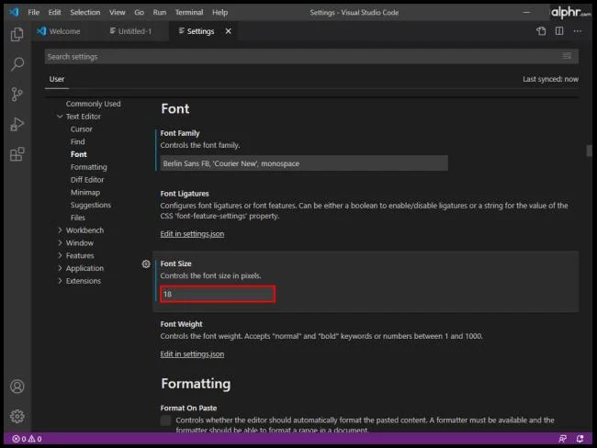
Task: Open the Accounts menu icon
Action: pyautogui.click(x=17, y=386)
